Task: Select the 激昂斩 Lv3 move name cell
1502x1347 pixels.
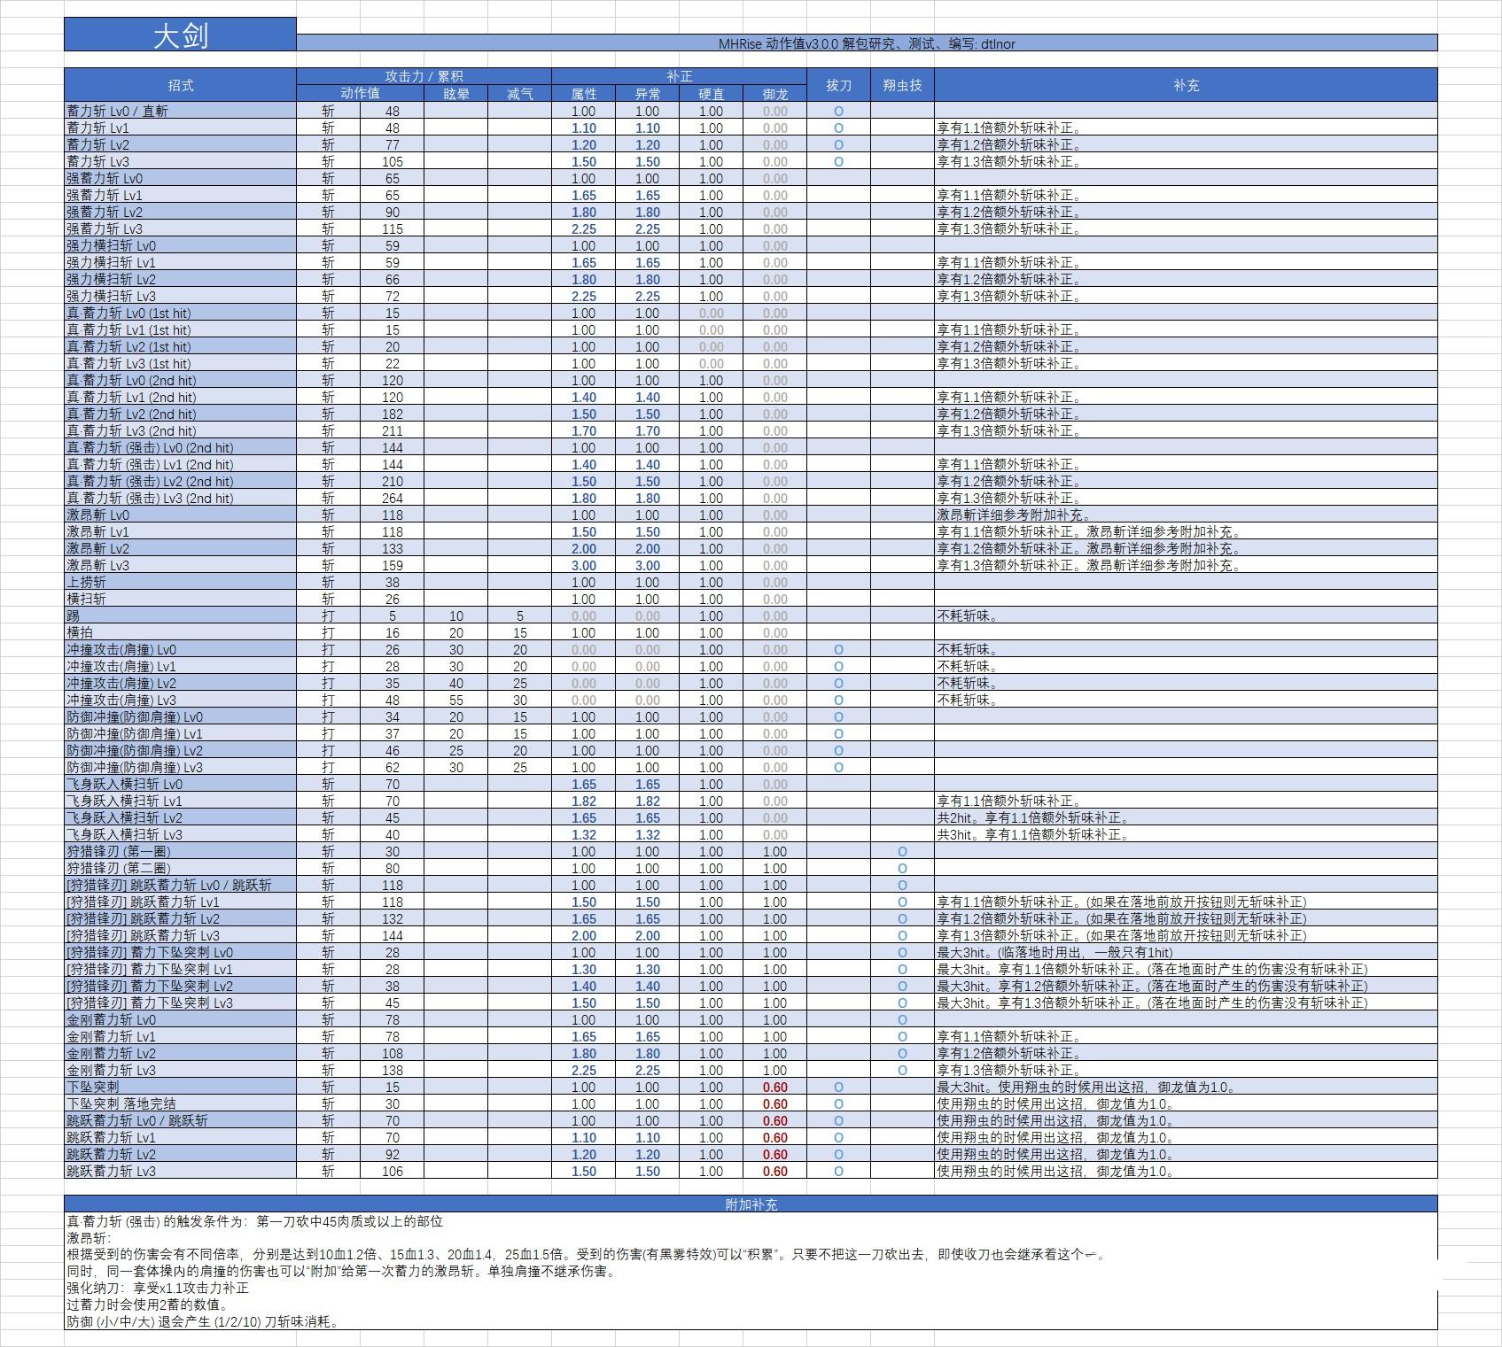Action: pyautogui.click(x=180, y=566)
